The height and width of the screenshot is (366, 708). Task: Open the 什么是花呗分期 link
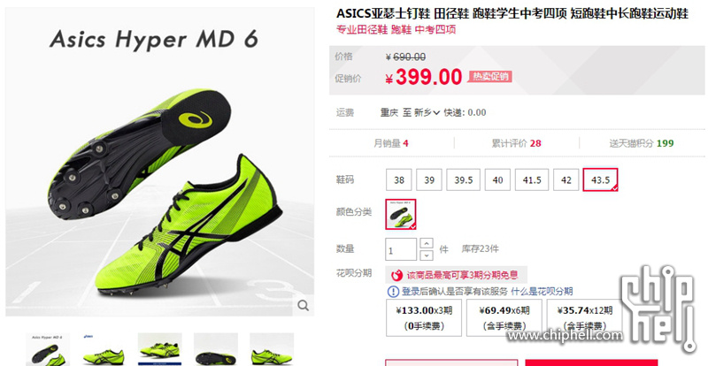pos(542,292)
